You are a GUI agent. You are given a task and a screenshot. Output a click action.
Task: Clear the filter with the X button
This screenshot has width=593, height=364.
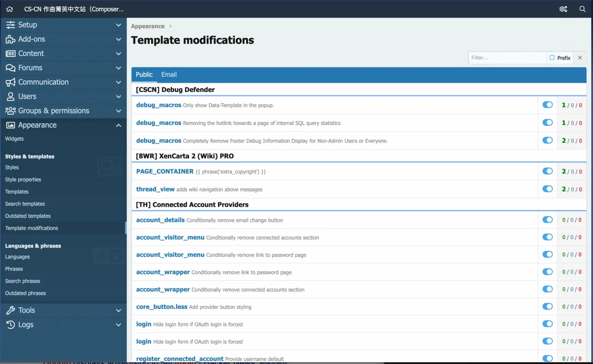point(580,58)
